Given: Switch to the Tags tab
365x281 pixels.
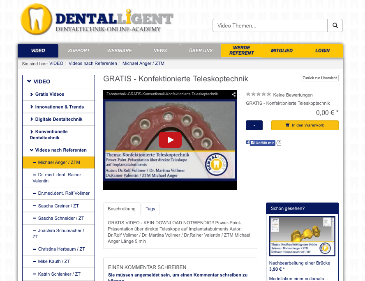Looking at the screenshot, I should (150, 209).
